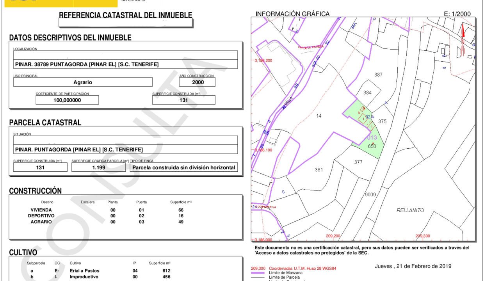Click the date 'Jueves, 21 de Febrero de 2019'
Viewport: 484px width, 281px height.
pyautogui.click(x=413, y=266)
